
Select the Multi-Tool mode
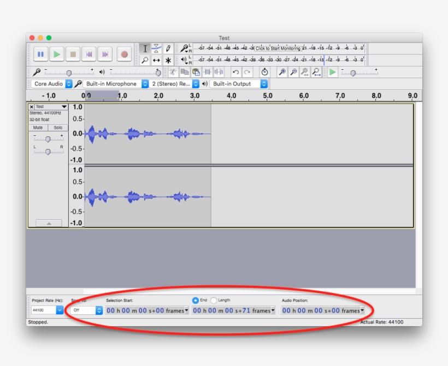click(168, 60)
